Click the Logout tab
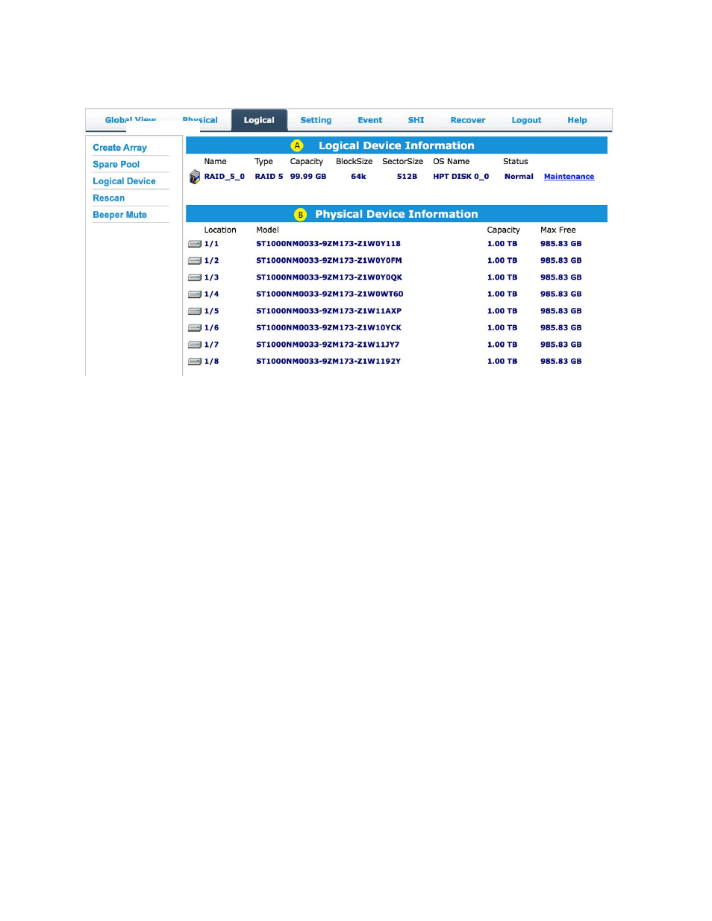This screenshot has width=712, height=921. (526, 120)
